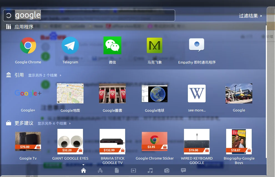Image resolution: width=275 pixels, height=177 pixels.
Task: Switch to the Social messages lens icon
Action: point(183,170)
